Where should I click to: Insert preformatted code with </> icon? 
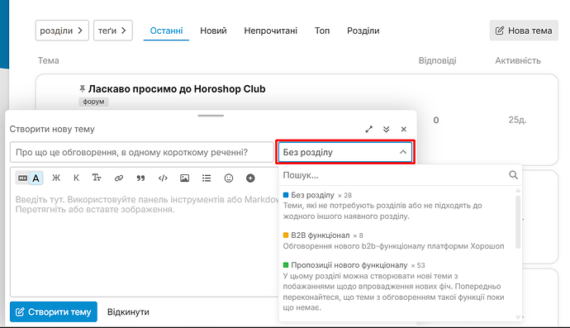(x=163, y=178)
